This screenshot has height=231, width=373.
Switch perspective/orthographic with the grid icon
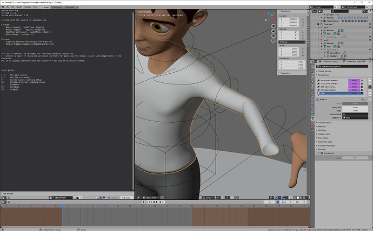pos(274,41)
